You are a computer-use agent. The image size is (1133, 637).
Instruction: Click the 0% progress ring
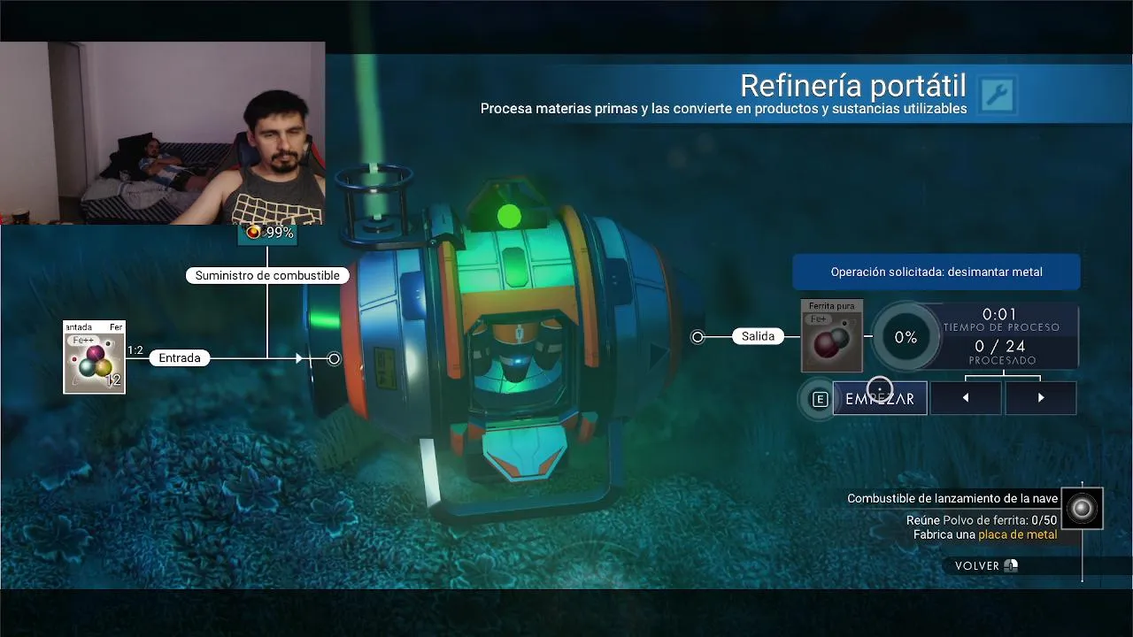[906, 337]
